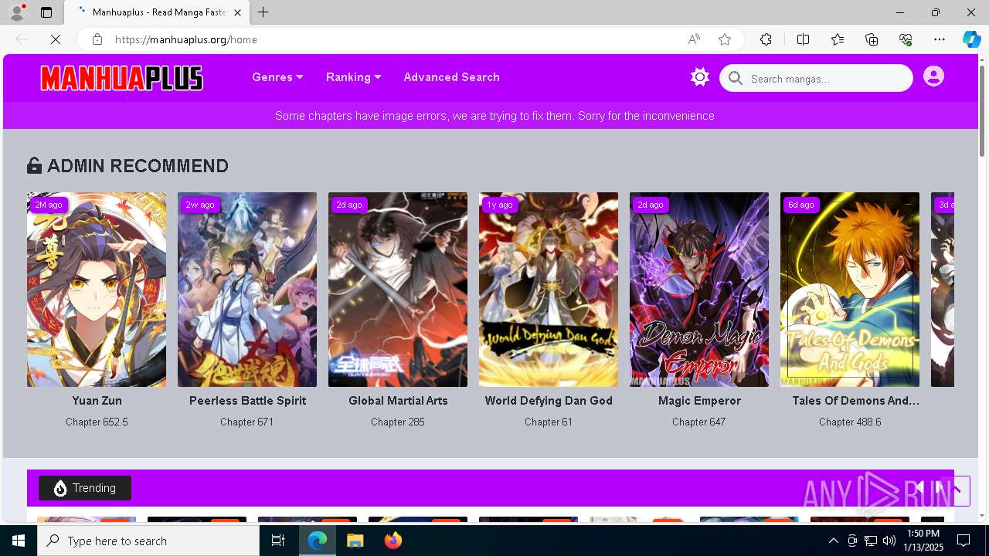Click the Tales Of Demons And... title
The width and height of the screenshot is (989, 556).
pos(855,401)
